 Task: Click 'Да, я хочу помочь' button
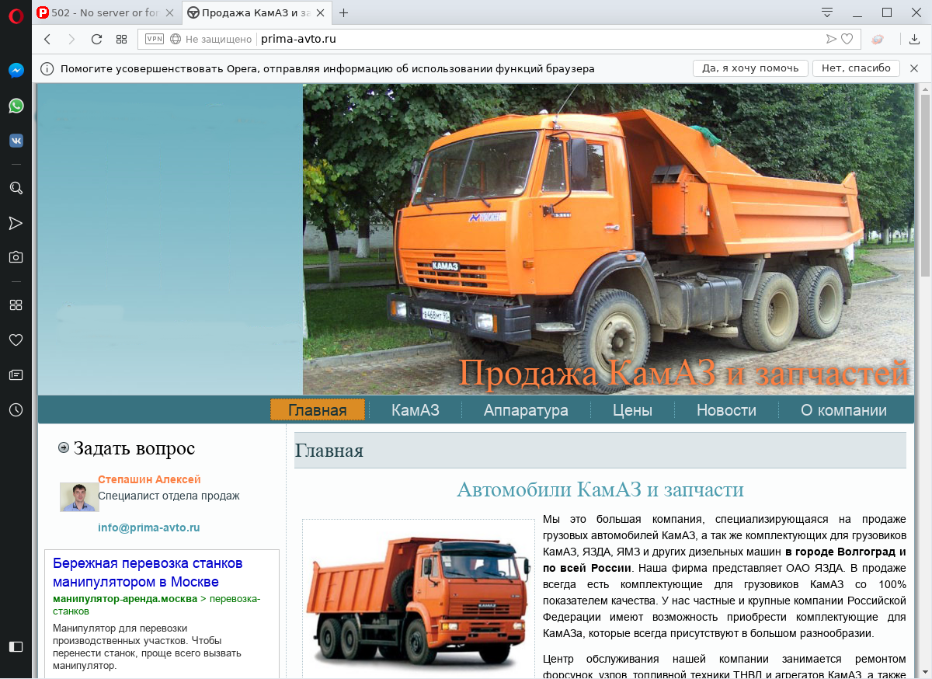click(750, 68)
